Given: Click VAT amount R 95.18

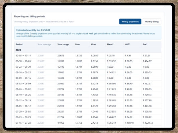Looking at the screenshot, I should coord(128,95).
